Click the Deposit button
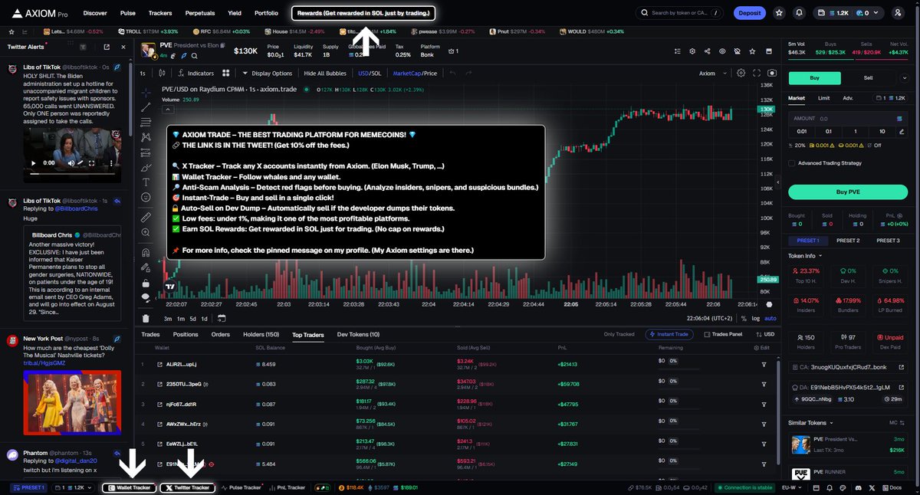 click(x=749, y=13)
